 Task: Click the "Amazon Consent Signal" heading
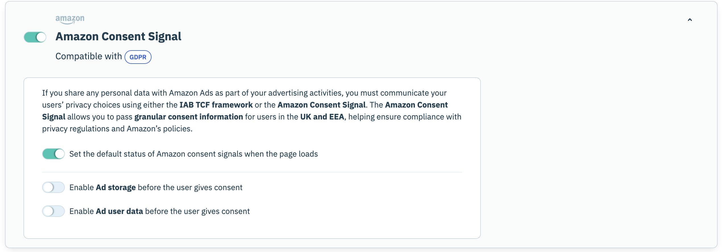coord(118,37)
